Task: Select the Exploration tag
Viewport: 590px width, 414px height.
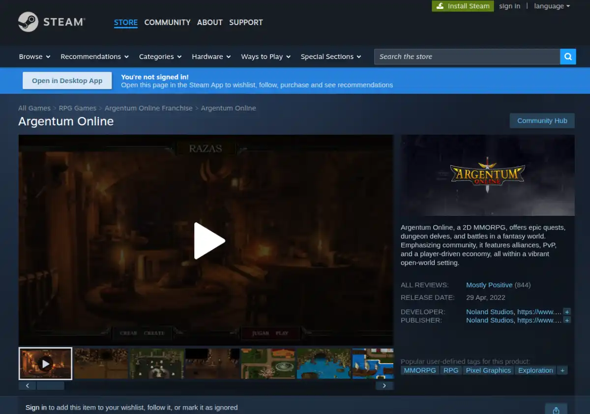Action: (x=535, y=370)
